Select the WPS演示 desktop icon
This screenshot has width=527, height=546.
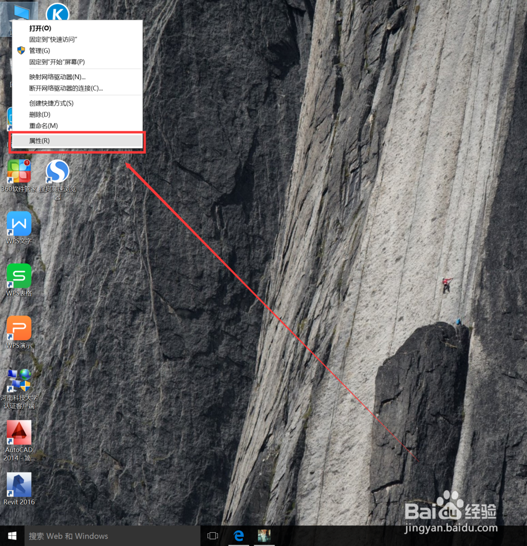pyautogui.click(x=19, y=332)
